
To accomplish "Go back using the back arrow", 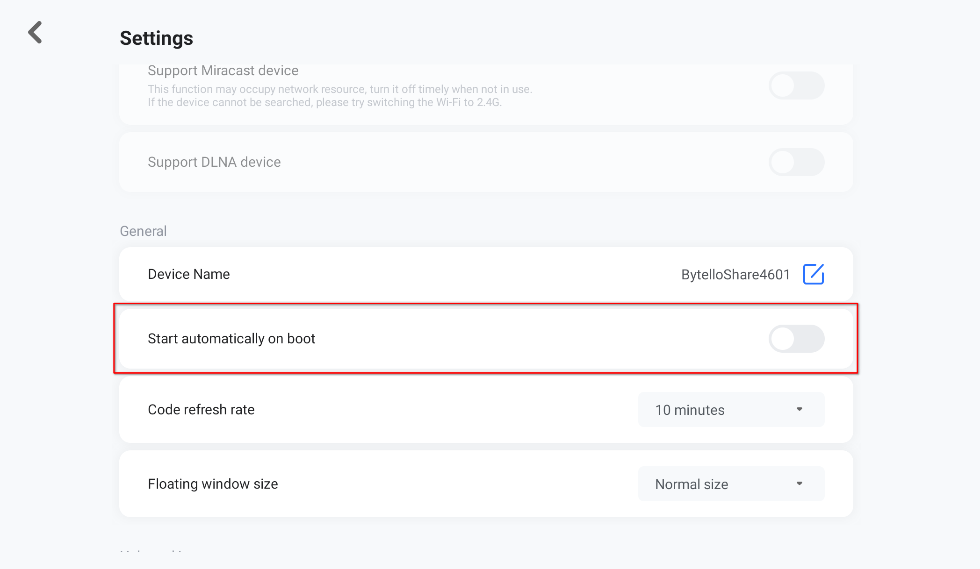I will tap(36, 33).
